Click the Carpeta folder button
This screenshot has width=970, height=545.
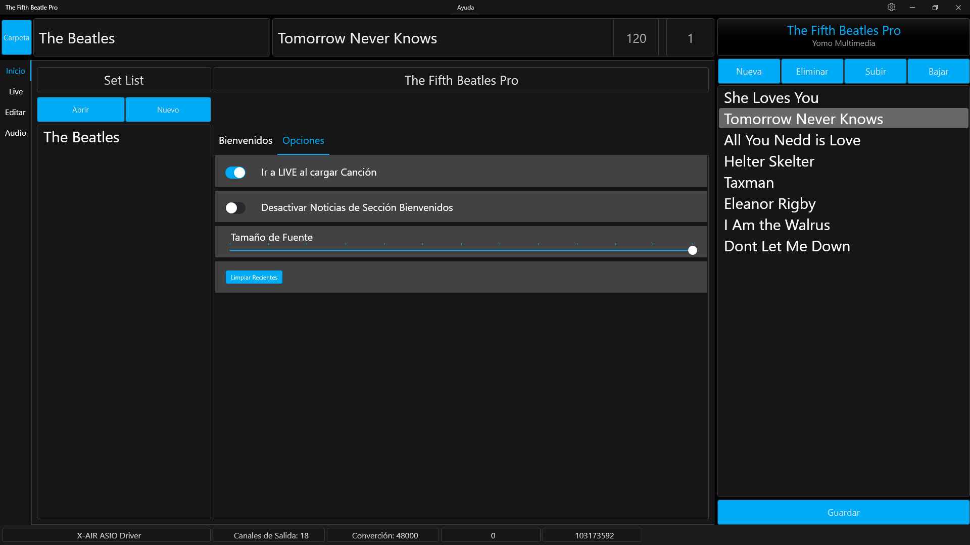pyautogui.click(x=16, y=38)
